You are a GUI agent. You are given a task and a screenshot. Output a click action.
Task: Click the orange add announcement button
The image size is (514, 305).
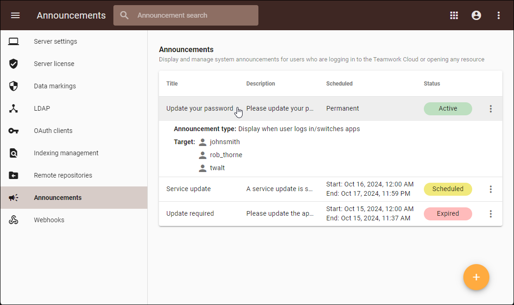click(x=476, y=277)
